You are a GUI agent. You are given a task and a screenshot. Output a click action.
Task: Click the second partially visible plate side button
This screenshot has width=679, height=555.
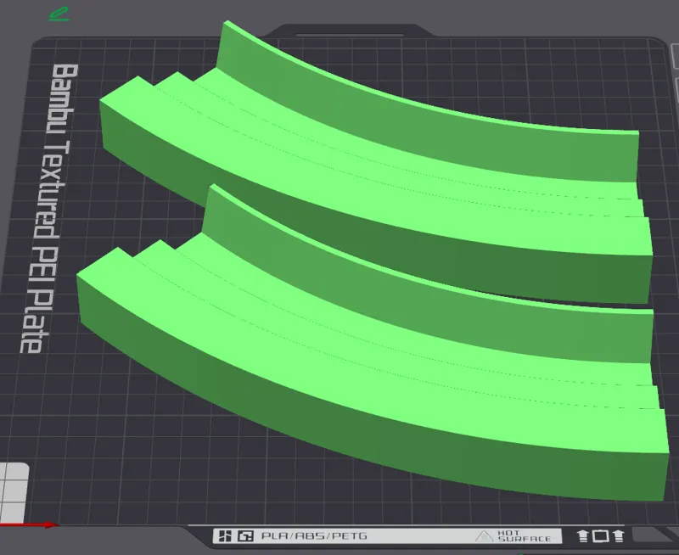pos(676,90)
